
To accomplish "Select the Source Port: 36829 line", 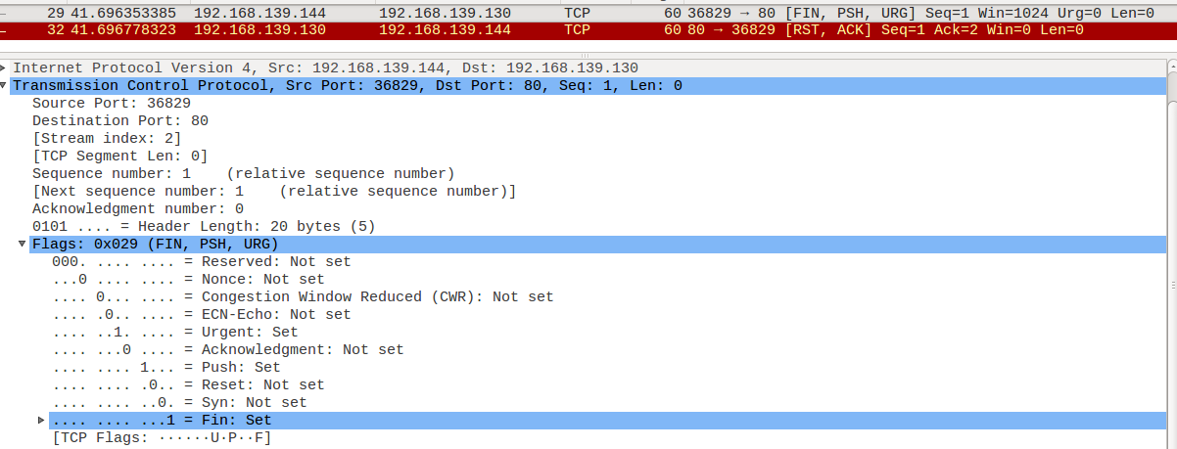I will 112,104.
